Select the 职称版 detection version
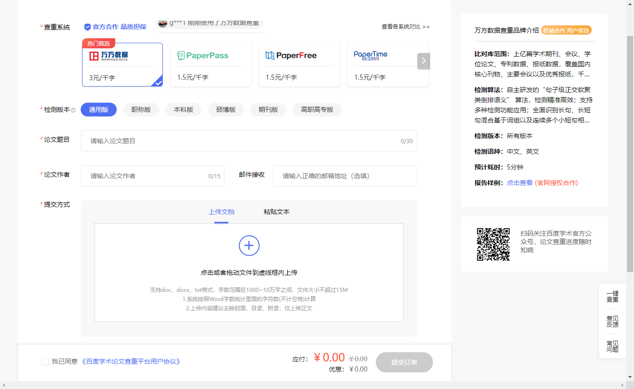The height and width of the screenshot is (389, 634). (x=141, y=110)
